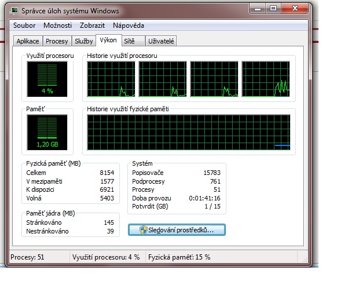
Task: Click the Volná value 5403
Action: (107, 198)
